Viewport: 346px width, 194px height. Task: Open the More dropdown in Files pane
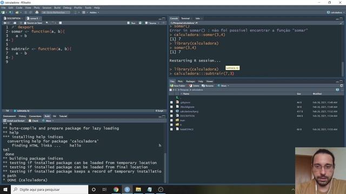click(x=223, y=86)
